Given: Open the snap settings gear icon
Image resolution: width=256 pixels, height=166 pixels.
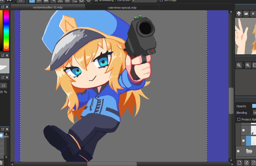Looking at the screenshot, I should pyautogui.click(x=89, y=1).
